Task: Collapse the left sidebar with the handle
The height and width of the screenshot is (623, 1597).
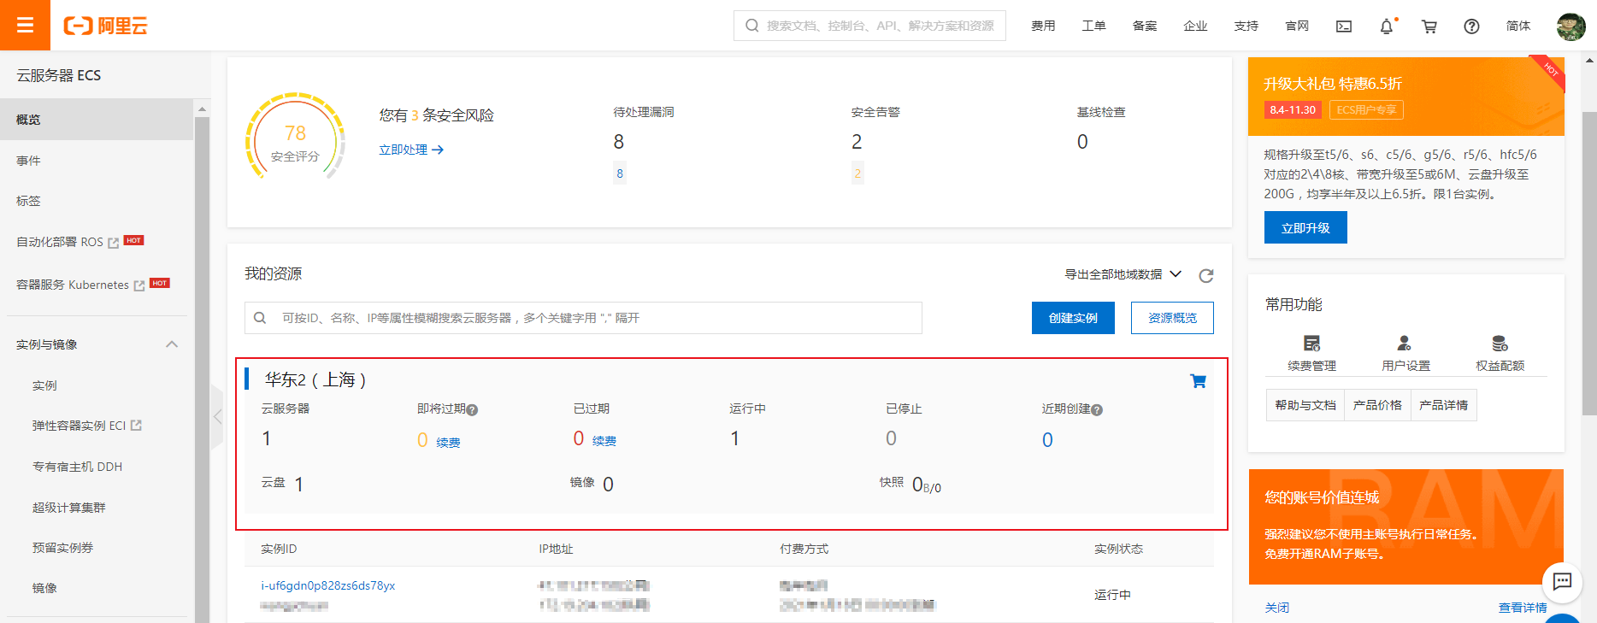Action: (217, 416)
